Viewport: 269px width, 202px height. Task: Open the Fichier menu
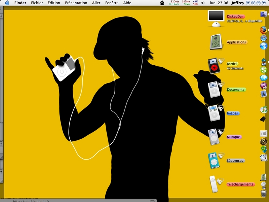pos(37,3)
